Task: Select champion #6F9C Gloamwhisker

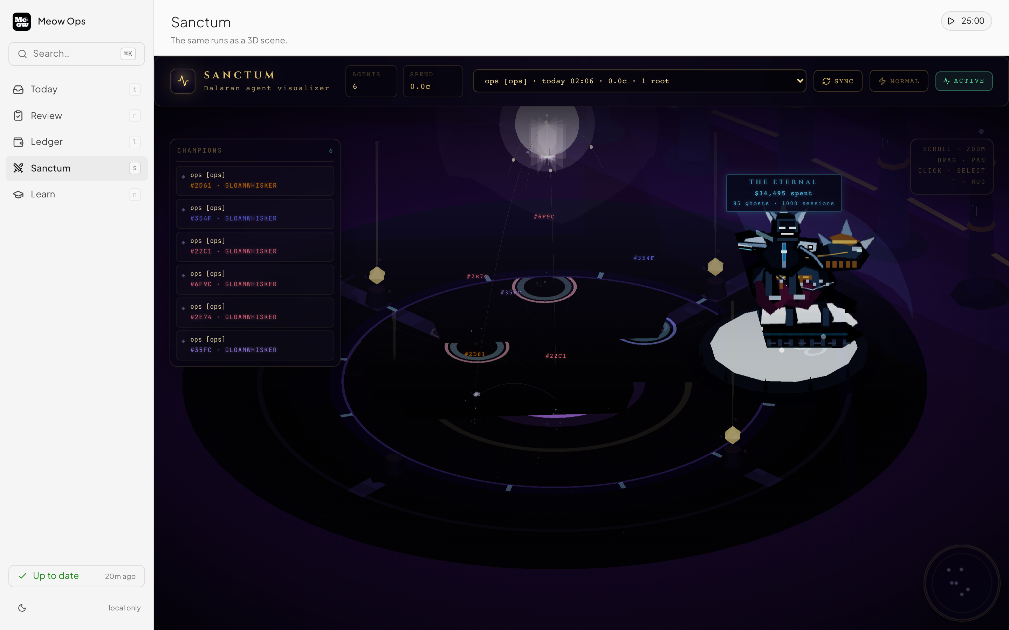Action: (255, 279)
